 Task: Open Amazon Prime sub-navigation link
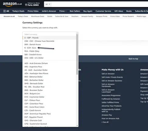coord(102,16)
